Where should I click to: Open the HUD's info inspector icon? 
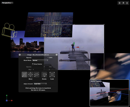tap(56, 55)
